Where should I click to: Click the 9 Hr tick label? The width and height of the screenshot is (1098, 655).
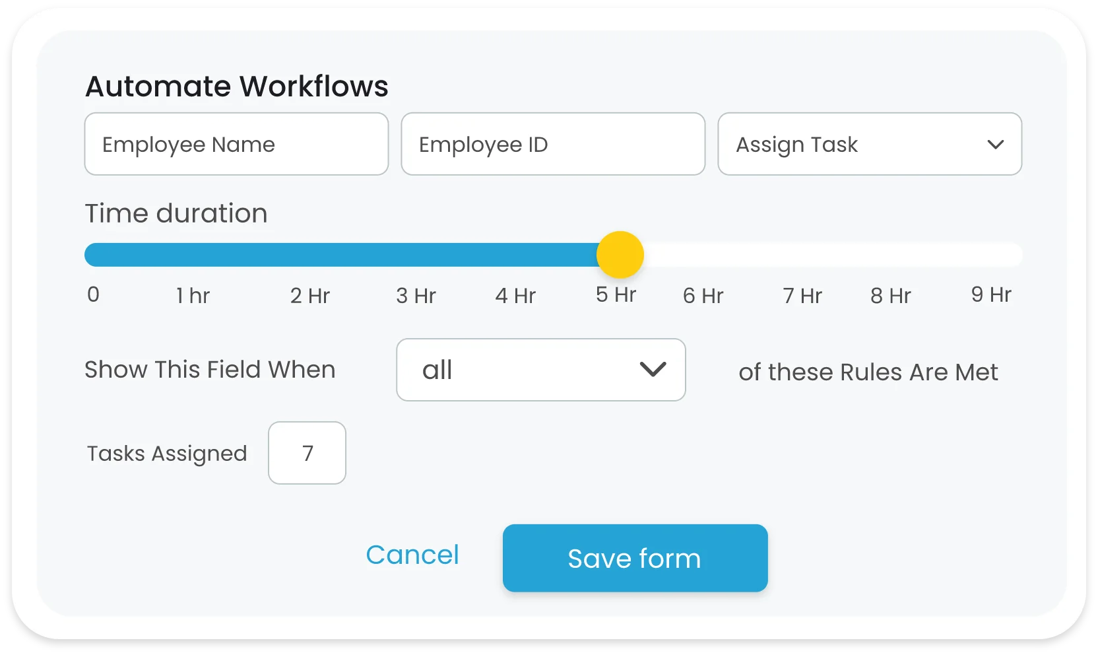[990, 295]
